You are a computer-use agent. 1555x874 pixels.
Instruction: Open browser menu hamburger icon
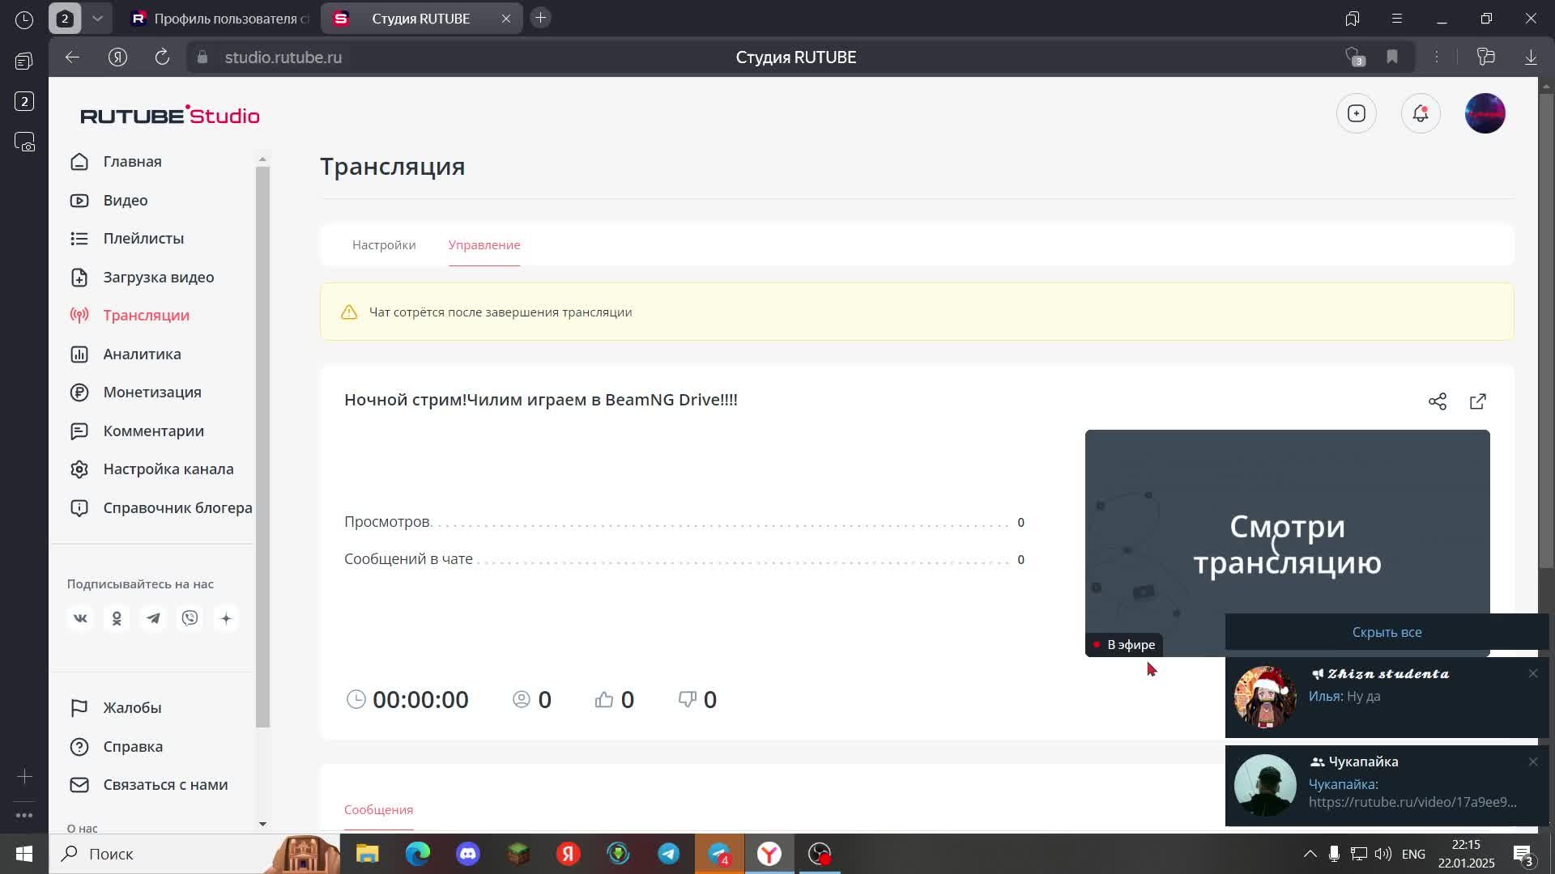coord(1396,19)
